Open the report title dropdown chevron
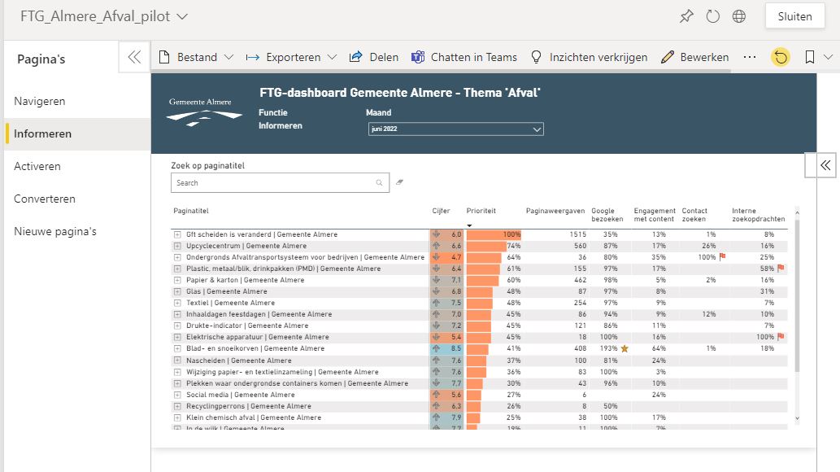 point(182,16)
